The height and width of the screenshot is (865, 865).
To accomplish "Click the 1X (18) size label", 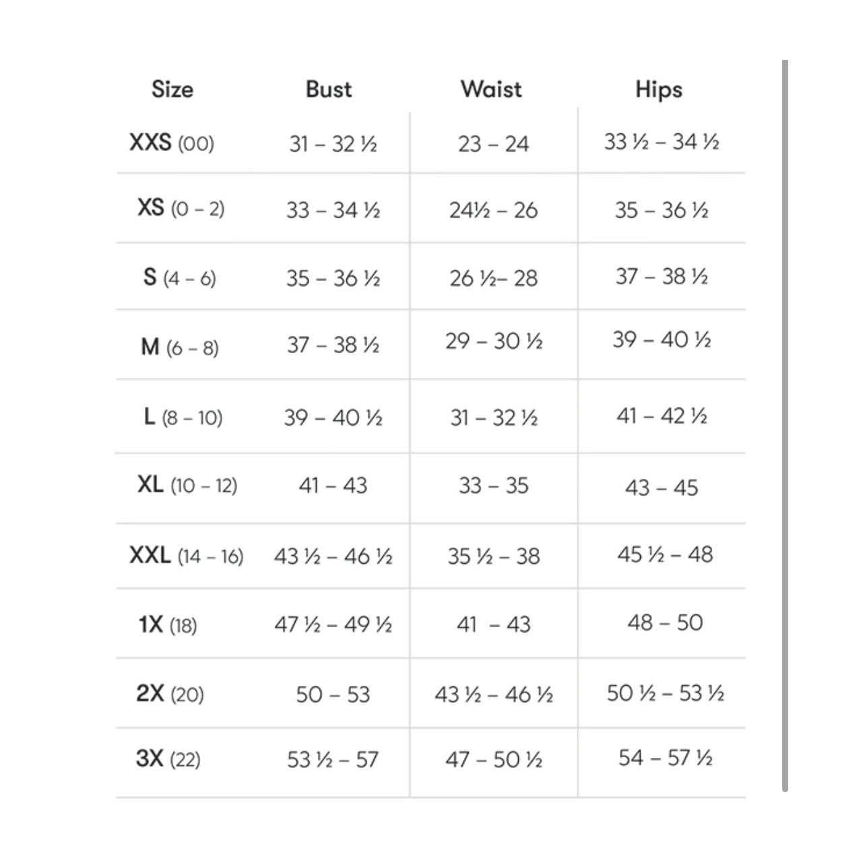I will [168, 625].
